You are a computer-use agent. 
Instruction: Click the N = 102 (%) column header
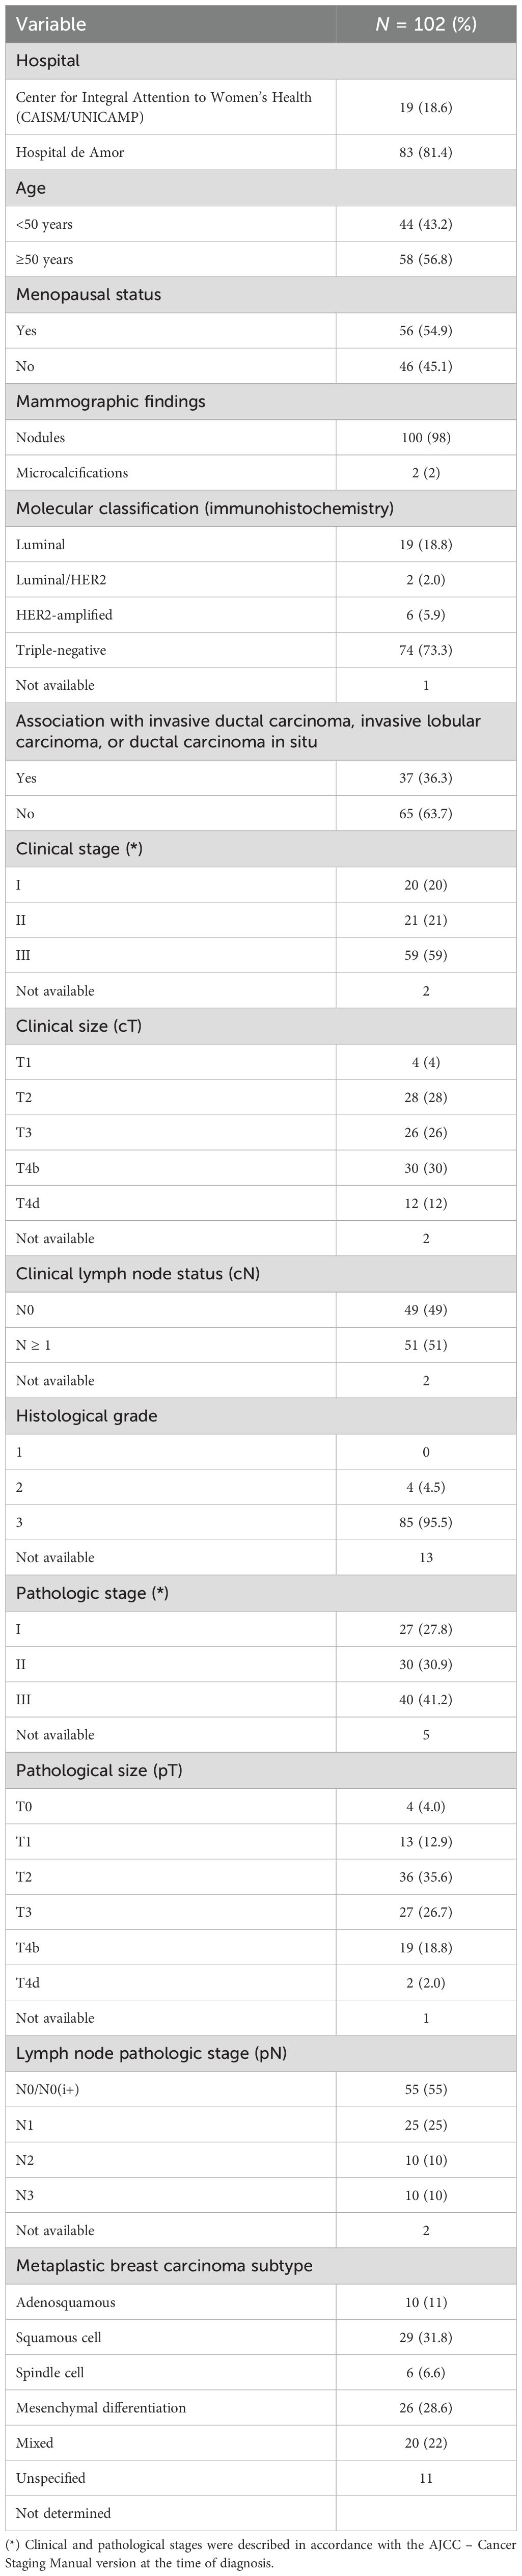click(x=425, y=24)
